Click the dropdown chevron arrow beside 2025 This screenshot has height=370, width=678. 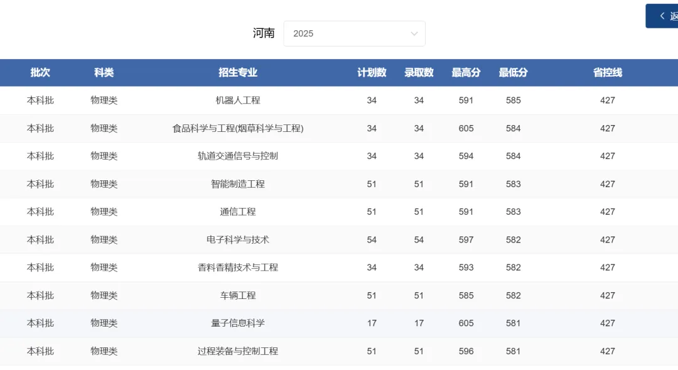pyautogui.click(x=414, y=34)
